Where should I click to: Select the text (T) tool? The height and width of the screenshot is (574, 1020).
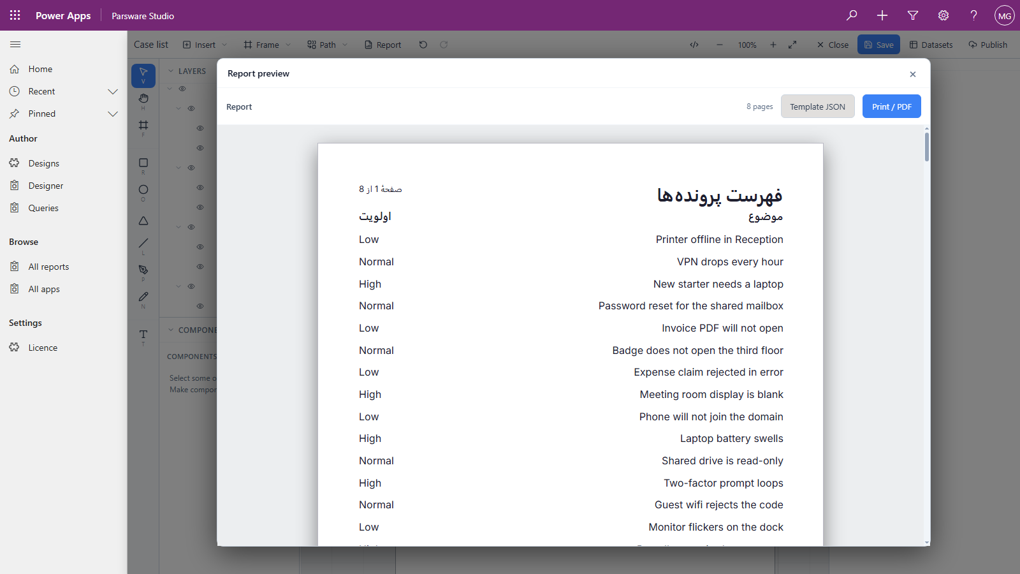point(143,337)
